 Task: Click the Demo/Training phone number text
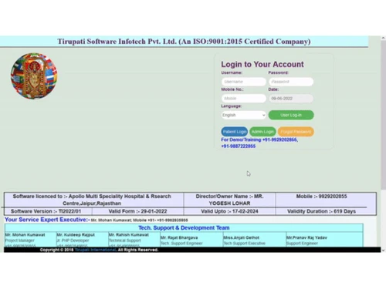259,143
